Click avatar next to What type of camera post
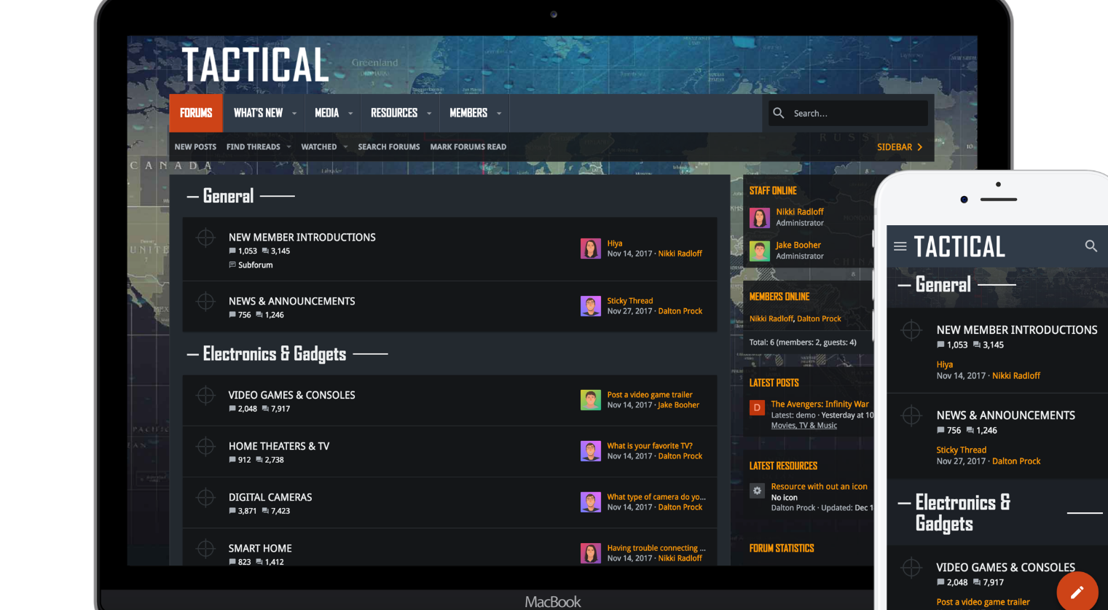This screenshot has width=1108, height=610. (x=591, y=502)
